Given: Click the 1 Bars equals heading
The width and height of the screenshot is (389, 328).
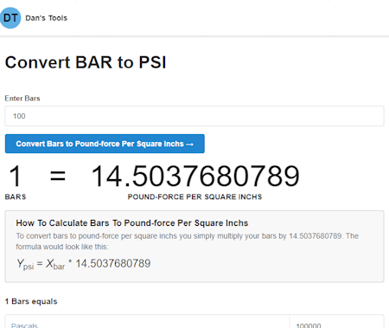Looking at the screenshot, I should point(31,301).
